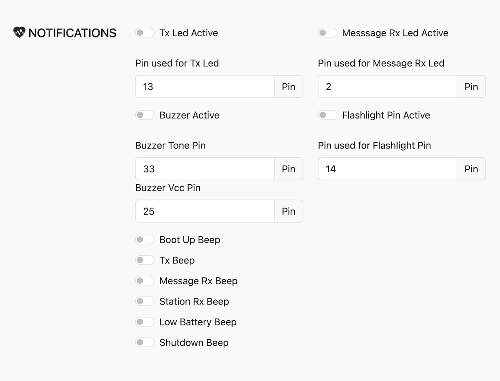Select the Buzzer Tone Pin input

click(x=205, y=169)
